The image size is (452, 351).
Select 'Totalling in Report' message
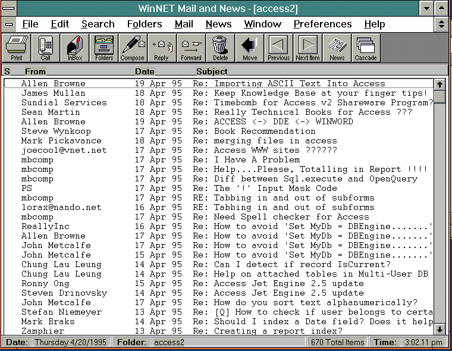[x=218, y=169]
